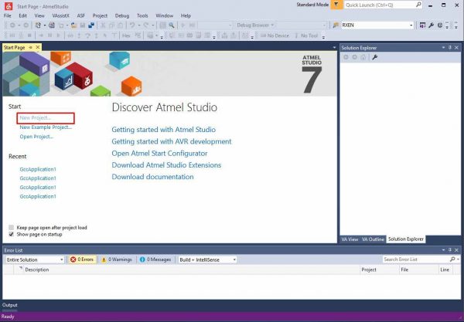Open the Search Error List options dropdown
This screenshot has height=322, width=464.
(x=458, y=259)
